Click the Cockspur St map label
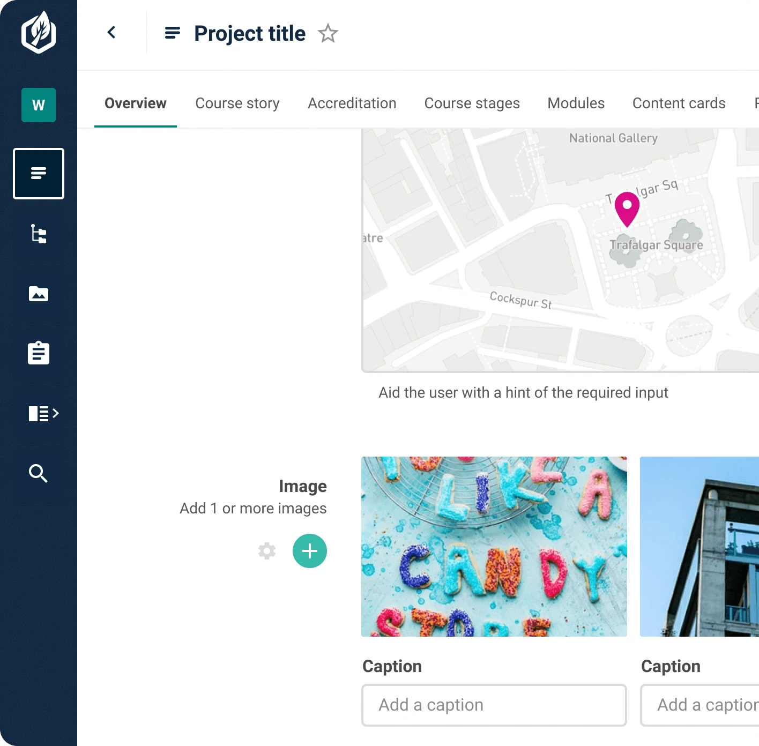Viewport: 759px width, 746px height. pyautogui.click(x=520, y=300)
